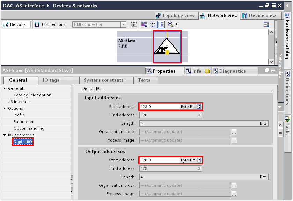The height and width of the screenshot is (201, 293).
Task: Click the zoom magnifier icon in toolbar
Action: click(x=170, y=24)
